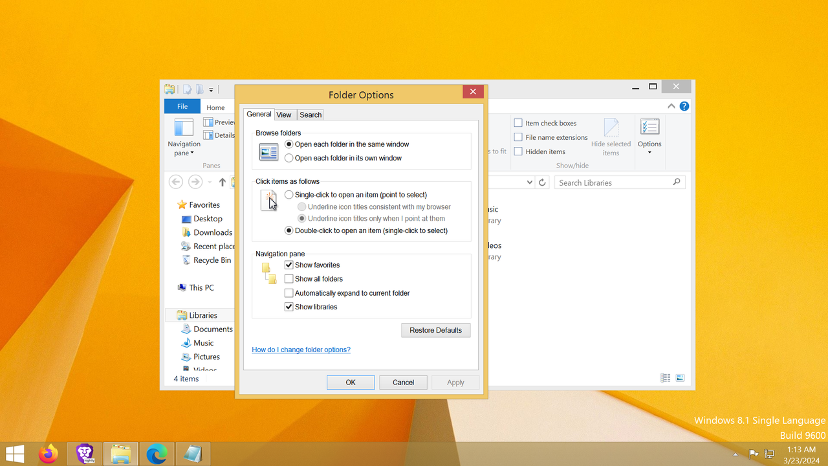Open Pictures library in navigation pane
Viewport: 828px width, 466px height.
click(206, 357)
